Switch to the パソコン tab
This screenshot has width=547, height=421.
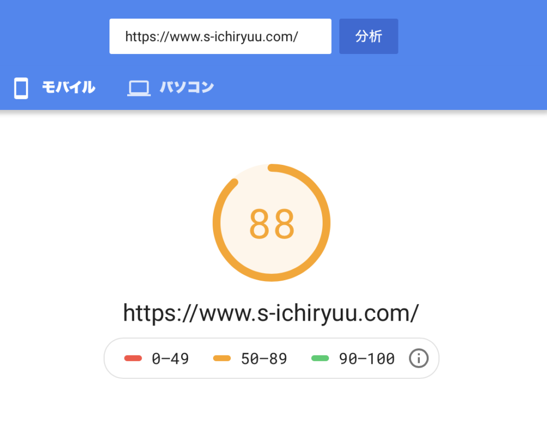point(170,88)
